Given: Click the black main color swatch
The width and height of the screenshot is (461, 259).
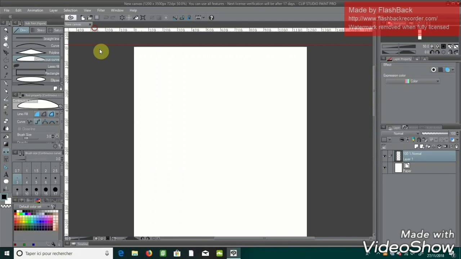Looking at the screenshot, I should tap(4, 196).
